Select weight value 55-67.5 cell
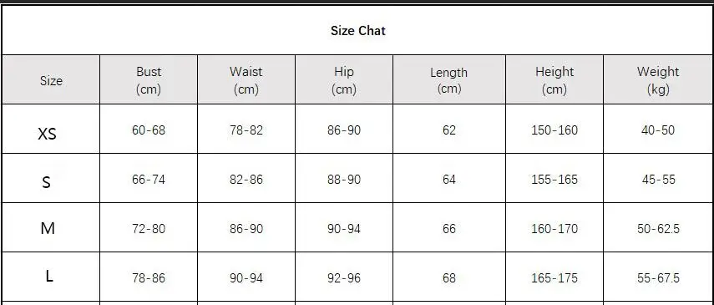Image resolution: width=714 pixels, height=305 pixels. (658, 277)
